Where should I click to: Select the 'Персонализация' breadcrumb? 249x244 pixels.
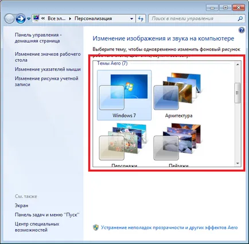(x=93, y=18)
